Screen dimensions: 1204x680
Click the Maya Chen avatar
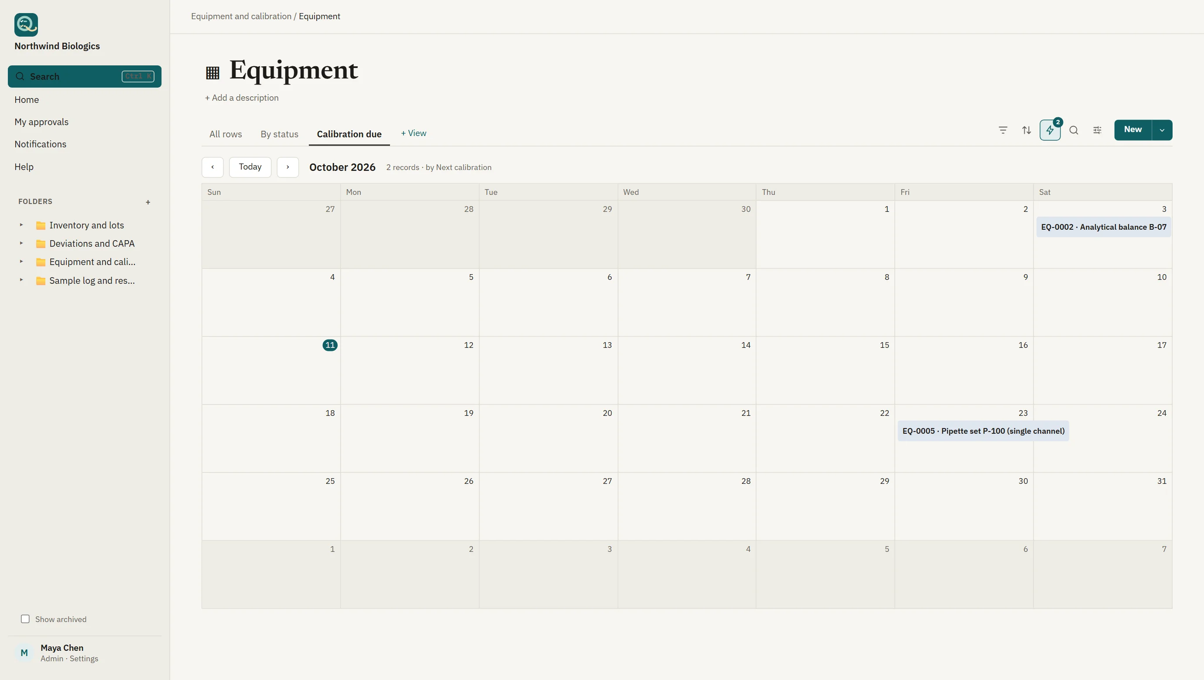tap(24, 653)
